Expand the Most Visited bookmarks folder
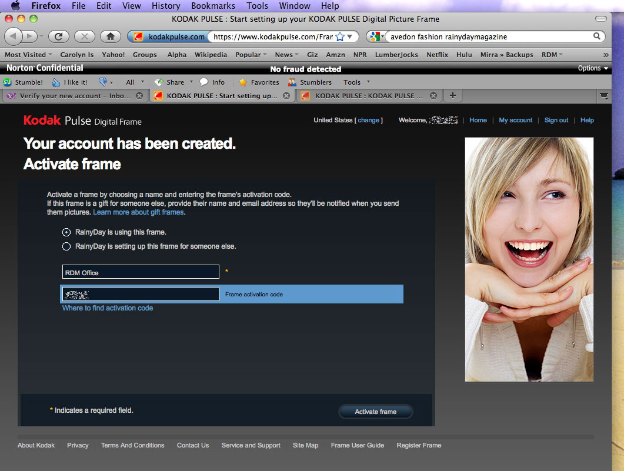624x471 pixels. 28,55
